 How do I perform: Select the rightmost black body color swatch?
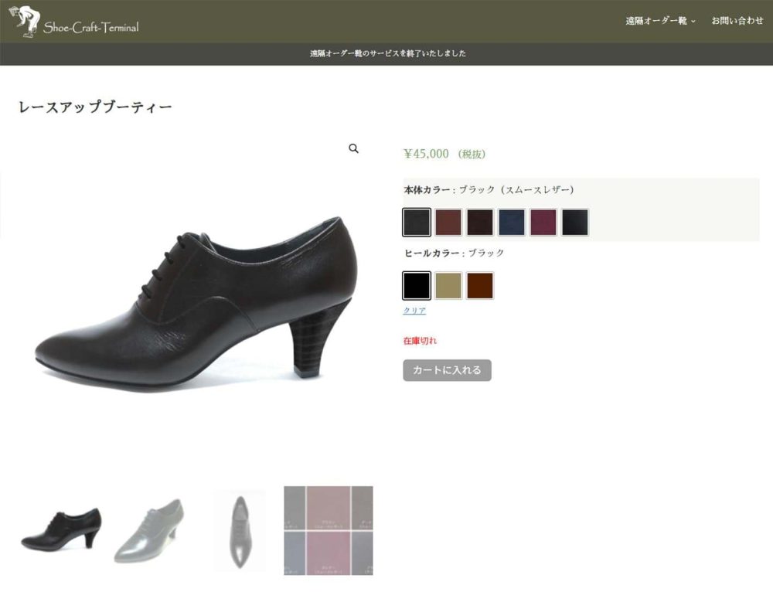(x=575, y=222)
